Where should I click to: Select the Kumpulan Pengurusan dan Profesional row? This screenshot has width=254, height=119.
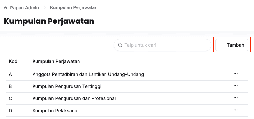tap(127, 98)
